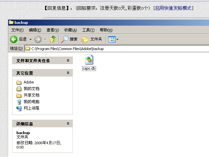
Task: Click the grey Forward arrow button
Action: click(x=38, y=39)
